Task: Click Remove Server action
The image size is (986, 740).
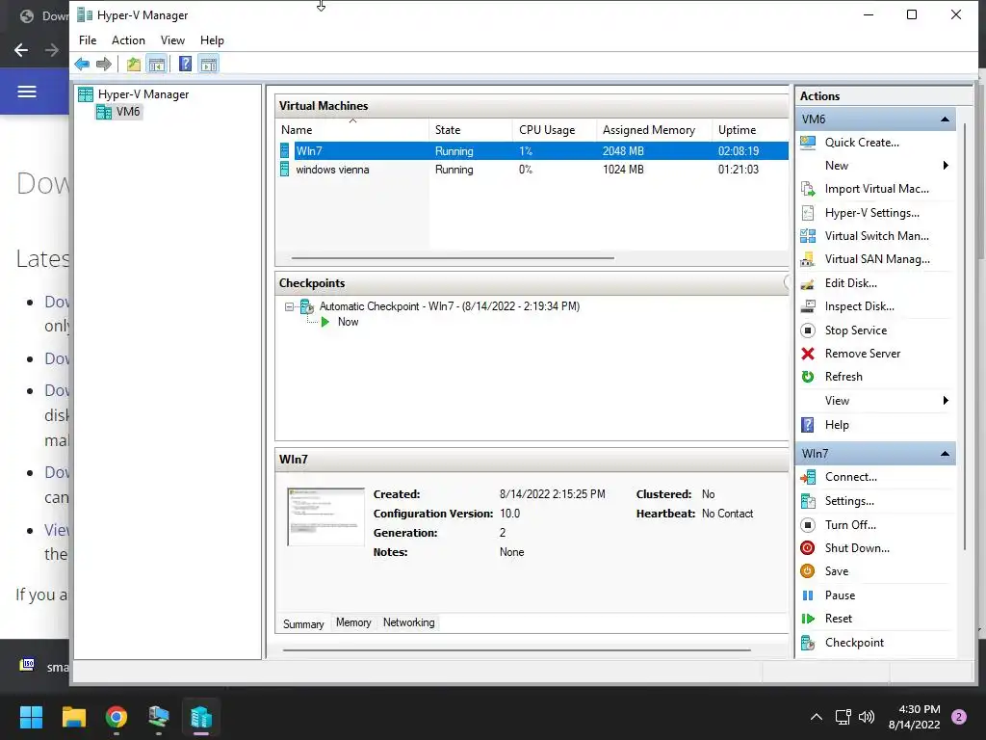Action: [862, 354]
